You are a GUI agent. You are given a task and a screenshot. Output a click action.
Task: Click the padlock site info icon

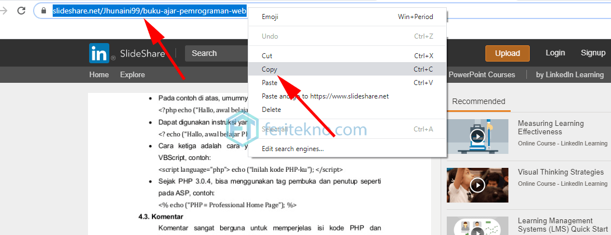point(44,11)
